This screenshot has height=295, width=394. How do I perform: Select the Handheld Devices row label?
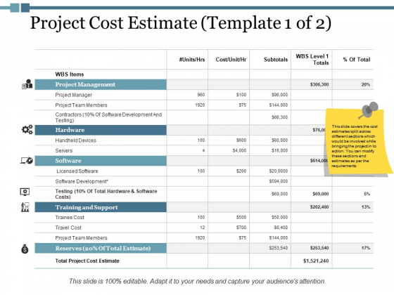[x=76, y=140]
